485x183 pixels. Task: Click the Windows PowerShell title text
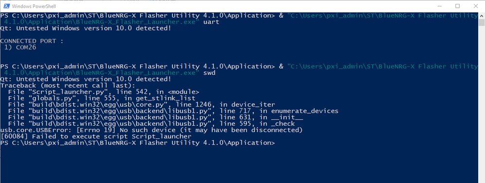coord(34,6)
